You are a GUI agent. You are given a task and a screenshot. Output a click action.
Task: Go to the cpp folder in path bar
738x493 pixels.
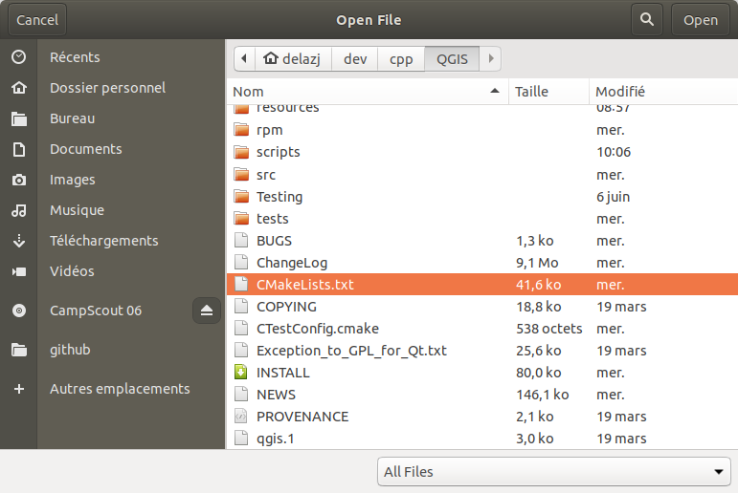coord(401,59)
